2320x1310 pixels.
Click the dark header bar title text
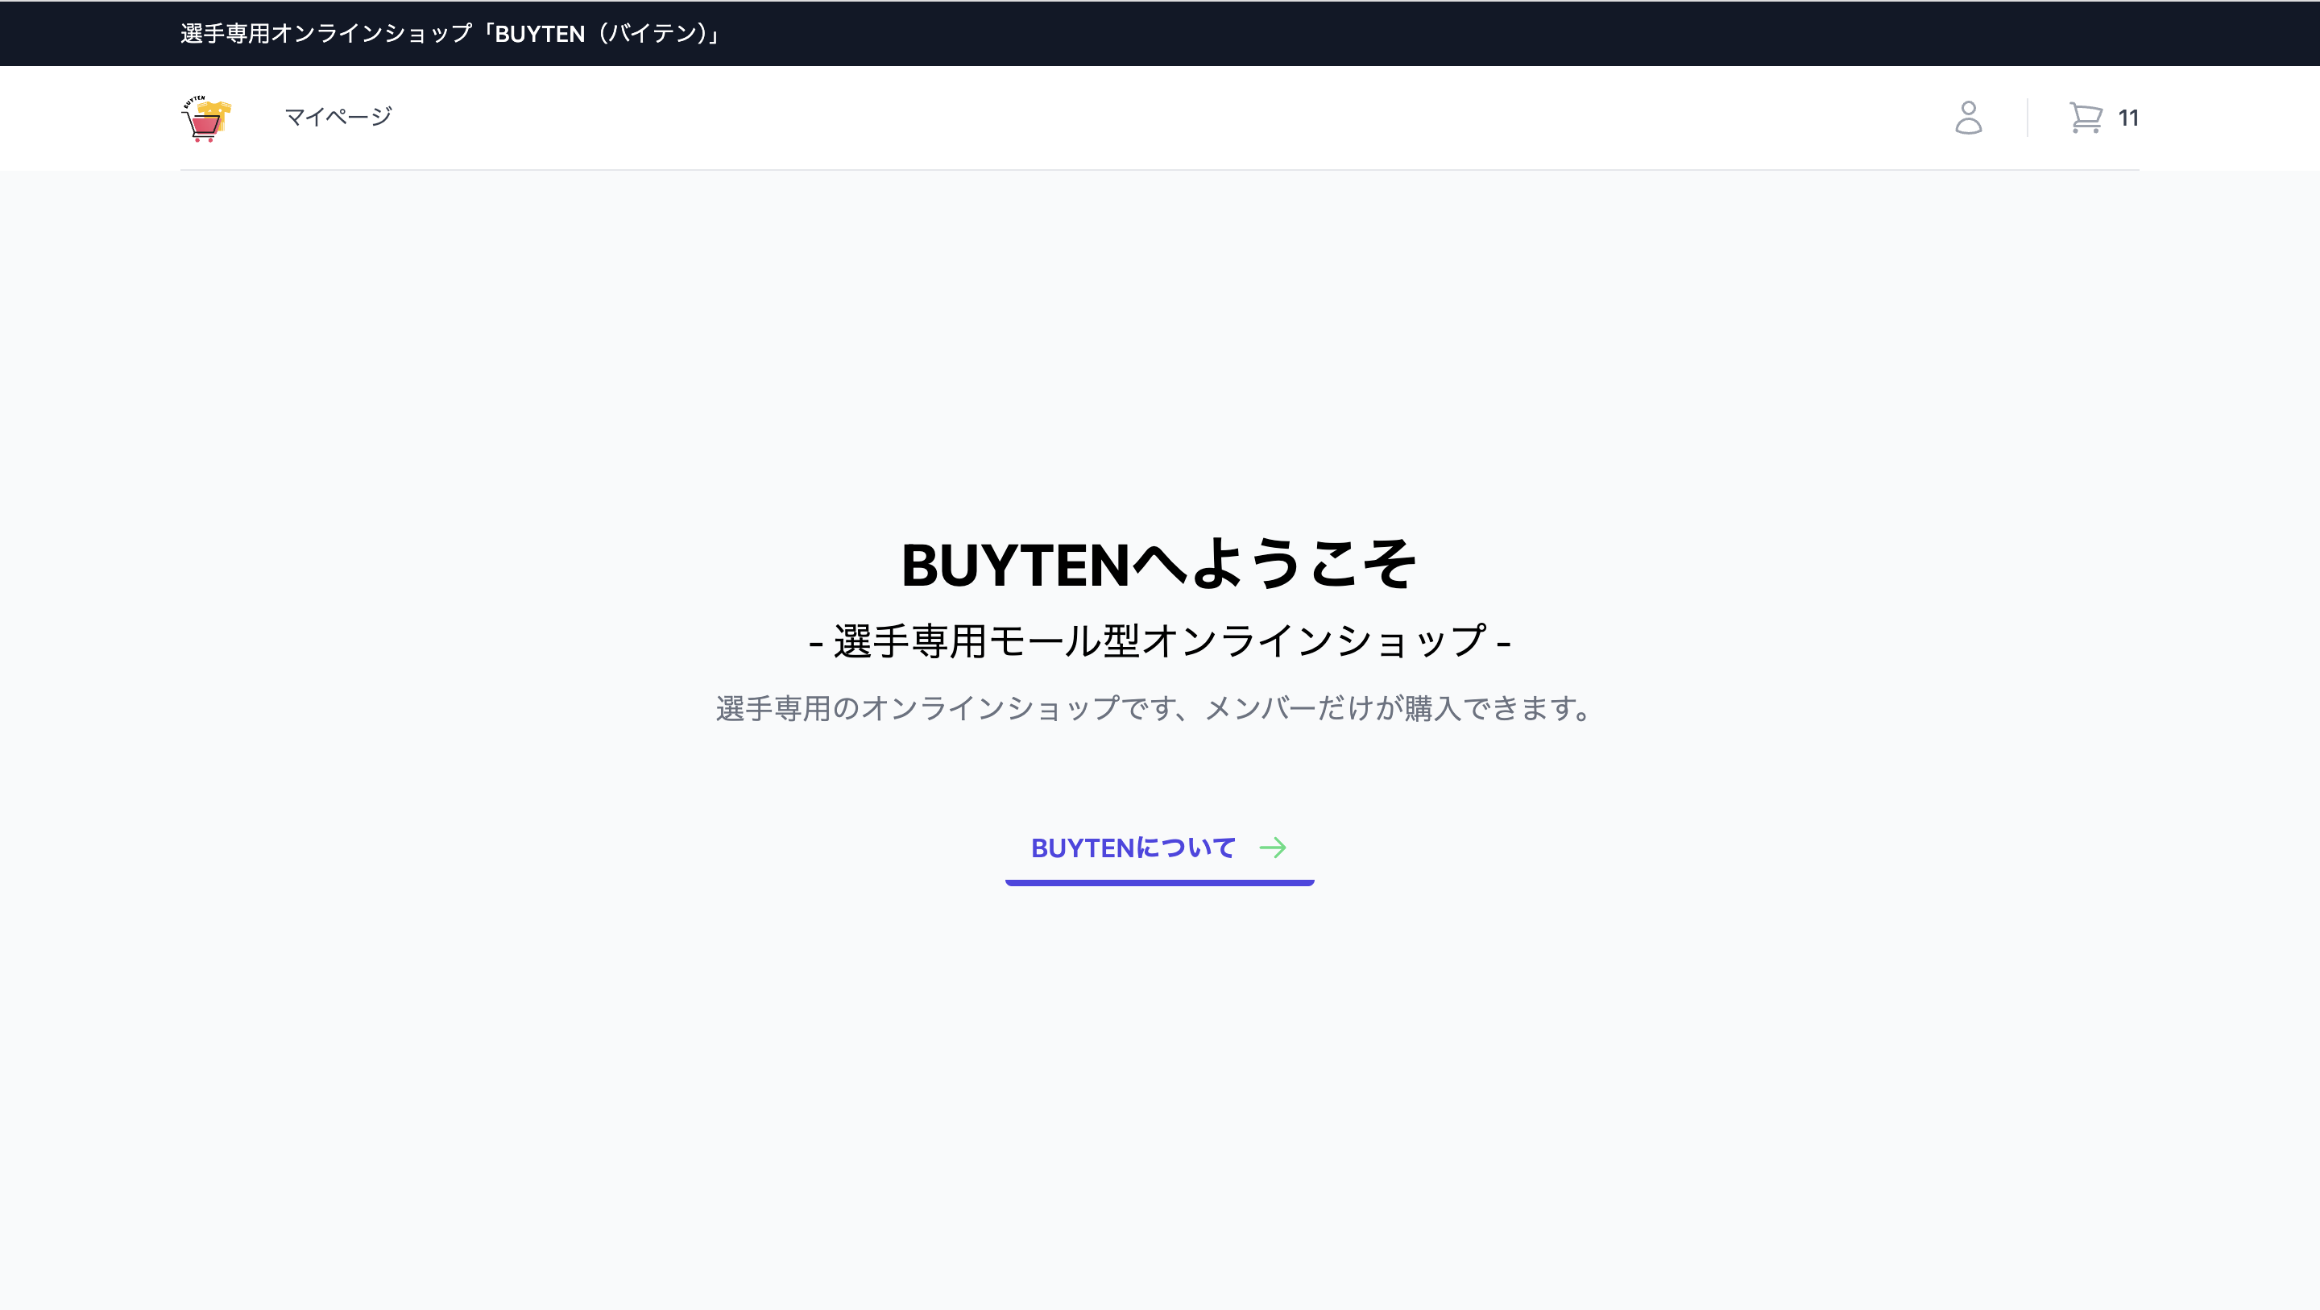click(448, 33)
